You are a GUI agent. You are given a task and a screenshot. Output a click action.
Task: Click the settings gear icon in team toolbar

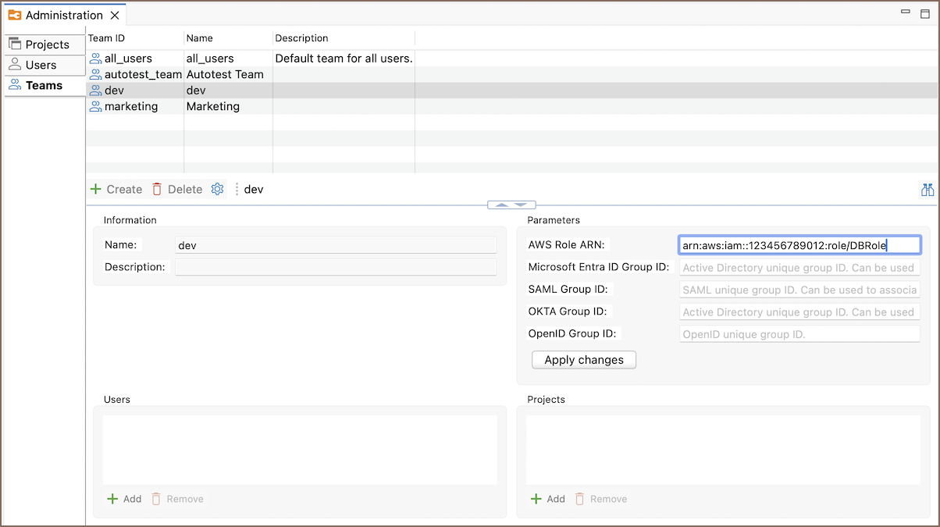point(217,189)
